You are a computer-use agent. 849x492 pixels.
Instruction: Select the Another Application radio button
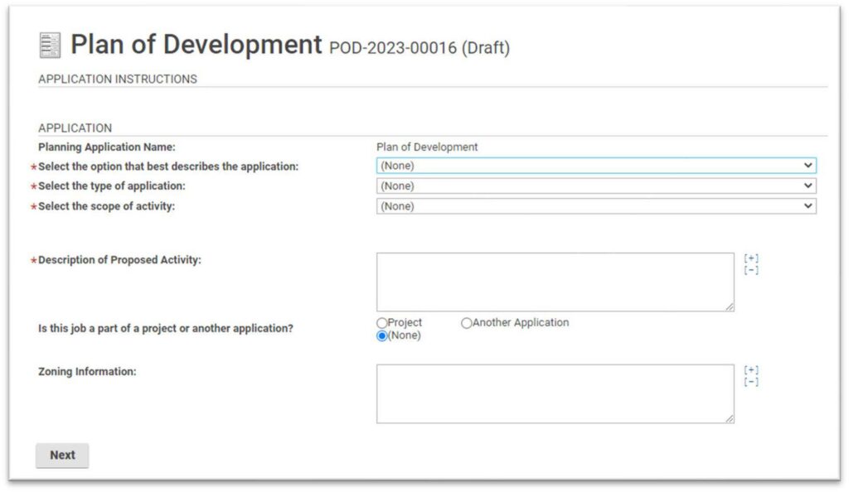465,322
